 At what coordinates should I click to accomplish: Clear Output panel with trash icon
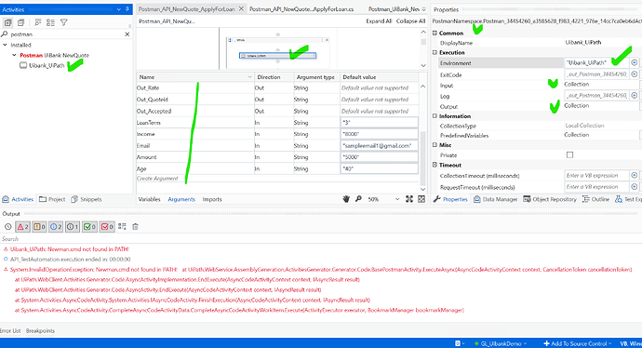coord(135,226)
